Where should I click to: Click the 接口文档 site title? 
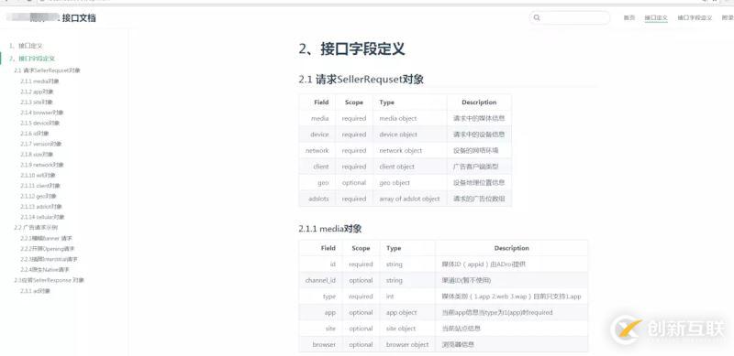pyautogui.click(x=79, y=18)
